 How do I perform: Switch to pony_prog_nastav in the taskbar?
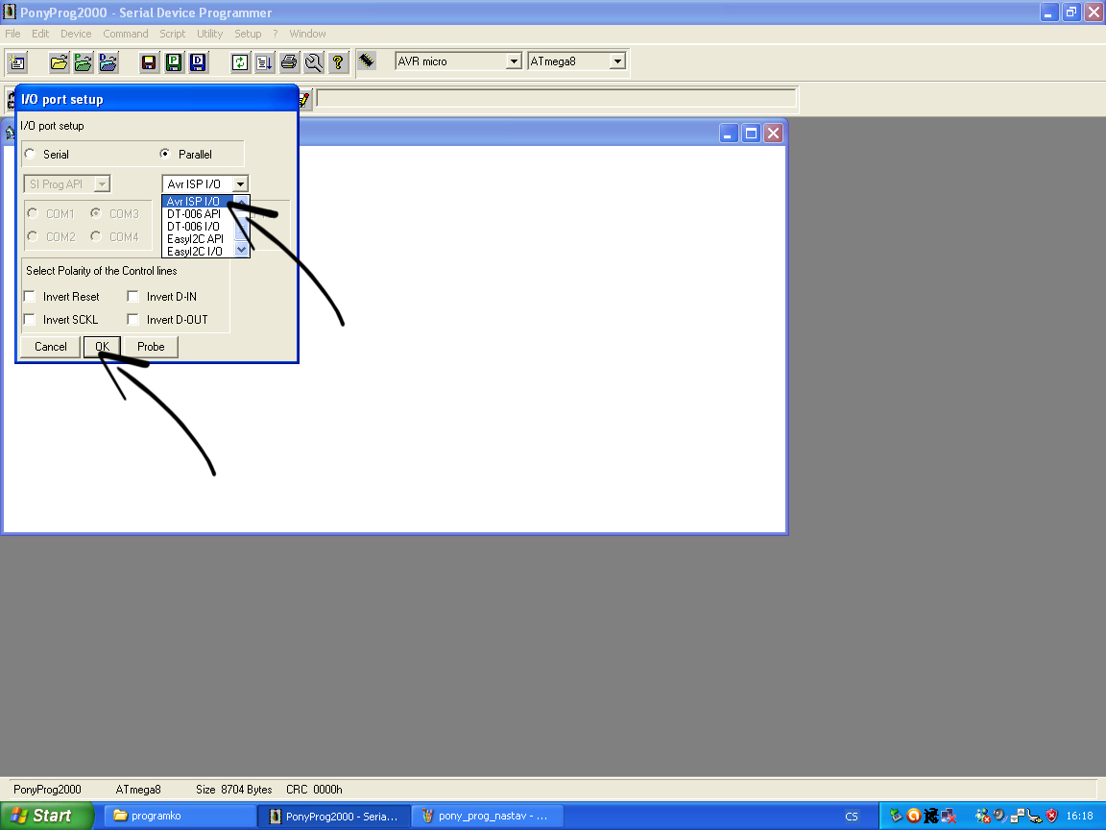(x=487, y=816)
